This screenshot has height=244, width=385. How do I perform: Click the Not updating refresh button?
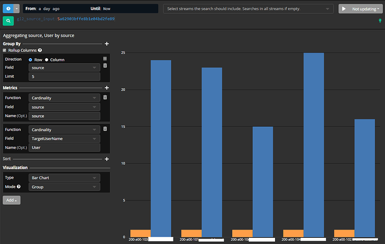360,9
